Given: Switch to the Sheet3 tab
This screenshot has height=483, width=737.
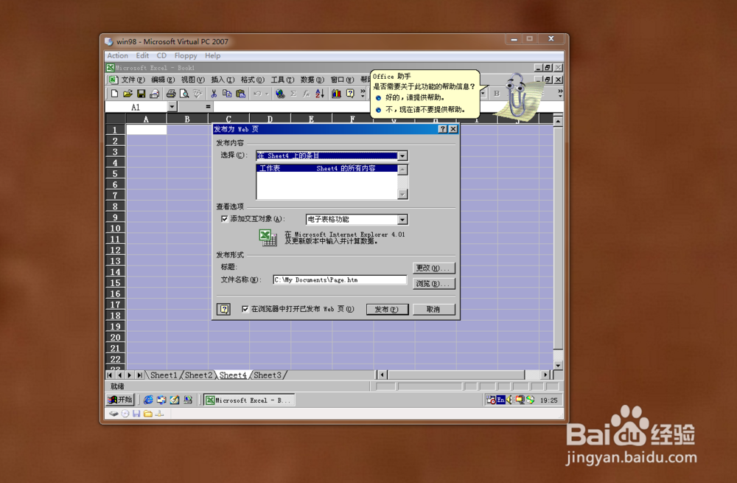Looking at the screenshot, I should click(x=268, y=375).
